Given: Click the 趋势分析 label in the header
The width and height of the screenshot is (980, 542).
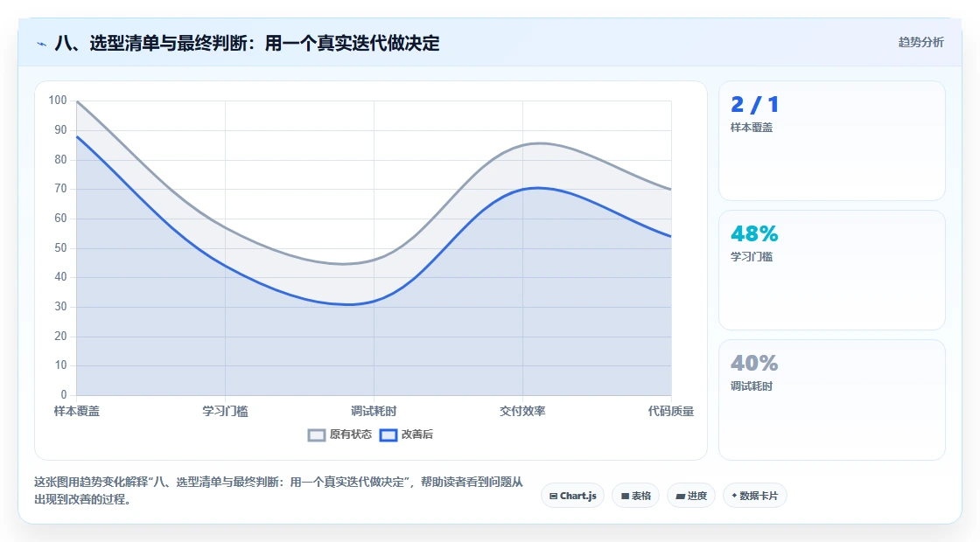Looking at the screenshot, I should pos(920,43).
